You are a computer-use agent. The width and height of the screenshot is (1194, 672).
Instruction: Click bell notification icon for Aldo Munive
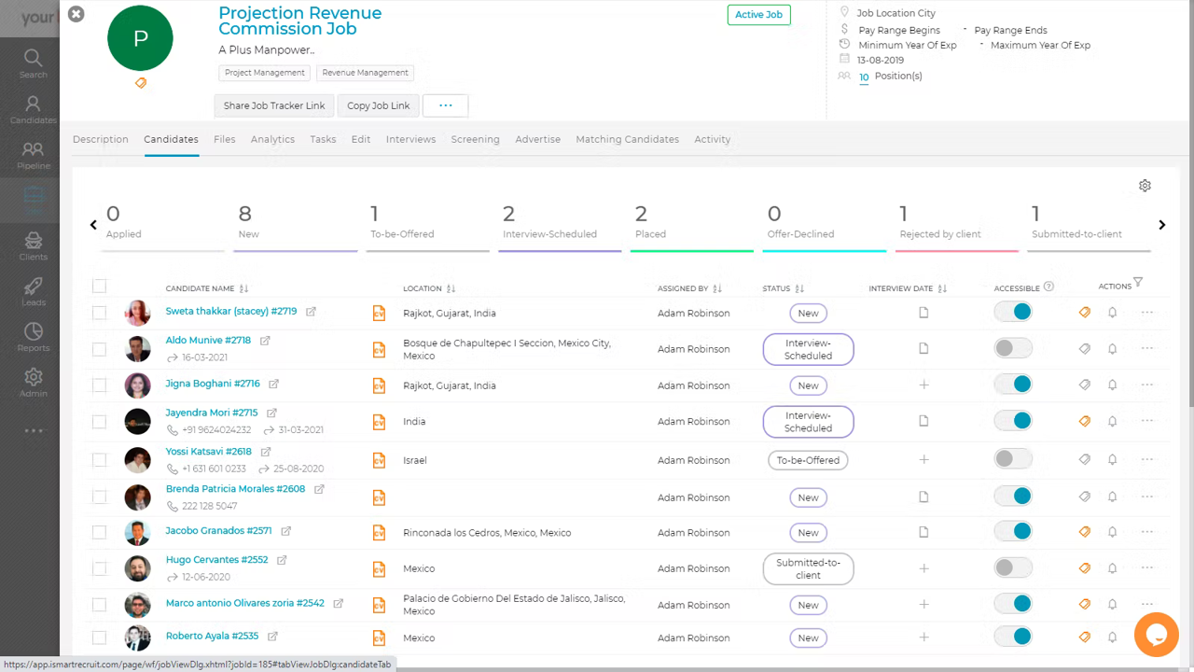(x=1112, y=349)
